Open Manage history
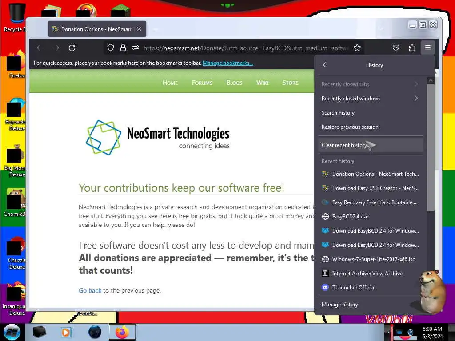This screenshot has height=341, width=455. (x=371, y=305)
